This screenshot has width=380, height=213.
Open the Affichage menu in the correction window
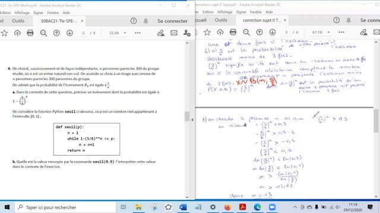coord(225,12)
